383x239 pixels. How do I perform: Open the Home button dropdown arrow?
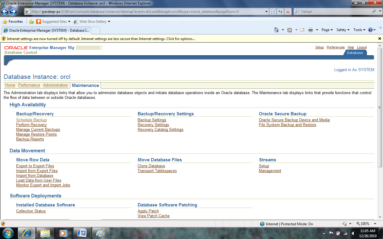[283, 30]
